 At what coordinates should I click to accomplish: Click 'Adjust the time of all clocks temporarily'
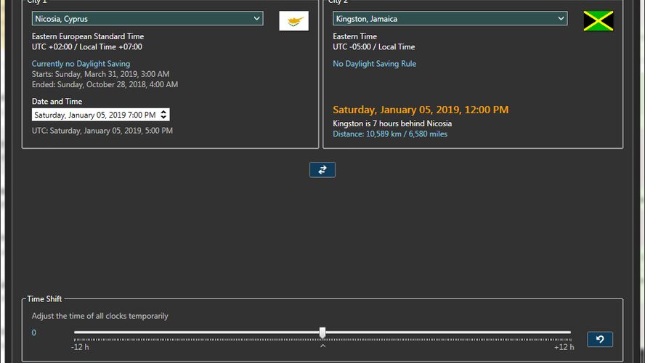click(x=100, y=316)
